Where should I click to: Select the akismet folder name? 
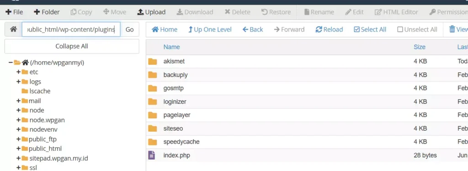point(174,61)
